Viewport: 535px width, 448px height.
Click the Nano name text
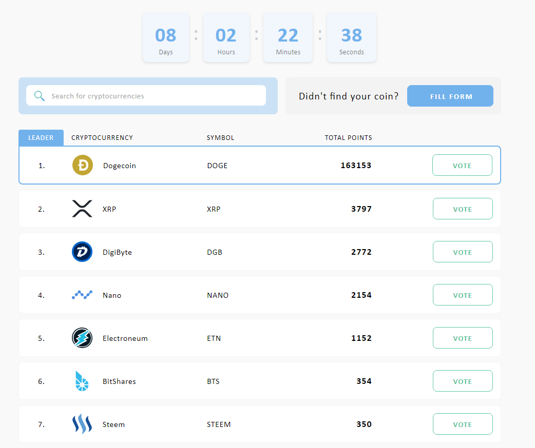click(112, 295)
